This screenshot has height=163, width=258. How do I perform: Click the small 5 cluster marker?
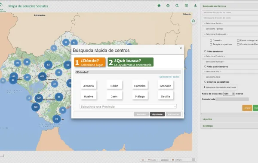coord(54,48)
